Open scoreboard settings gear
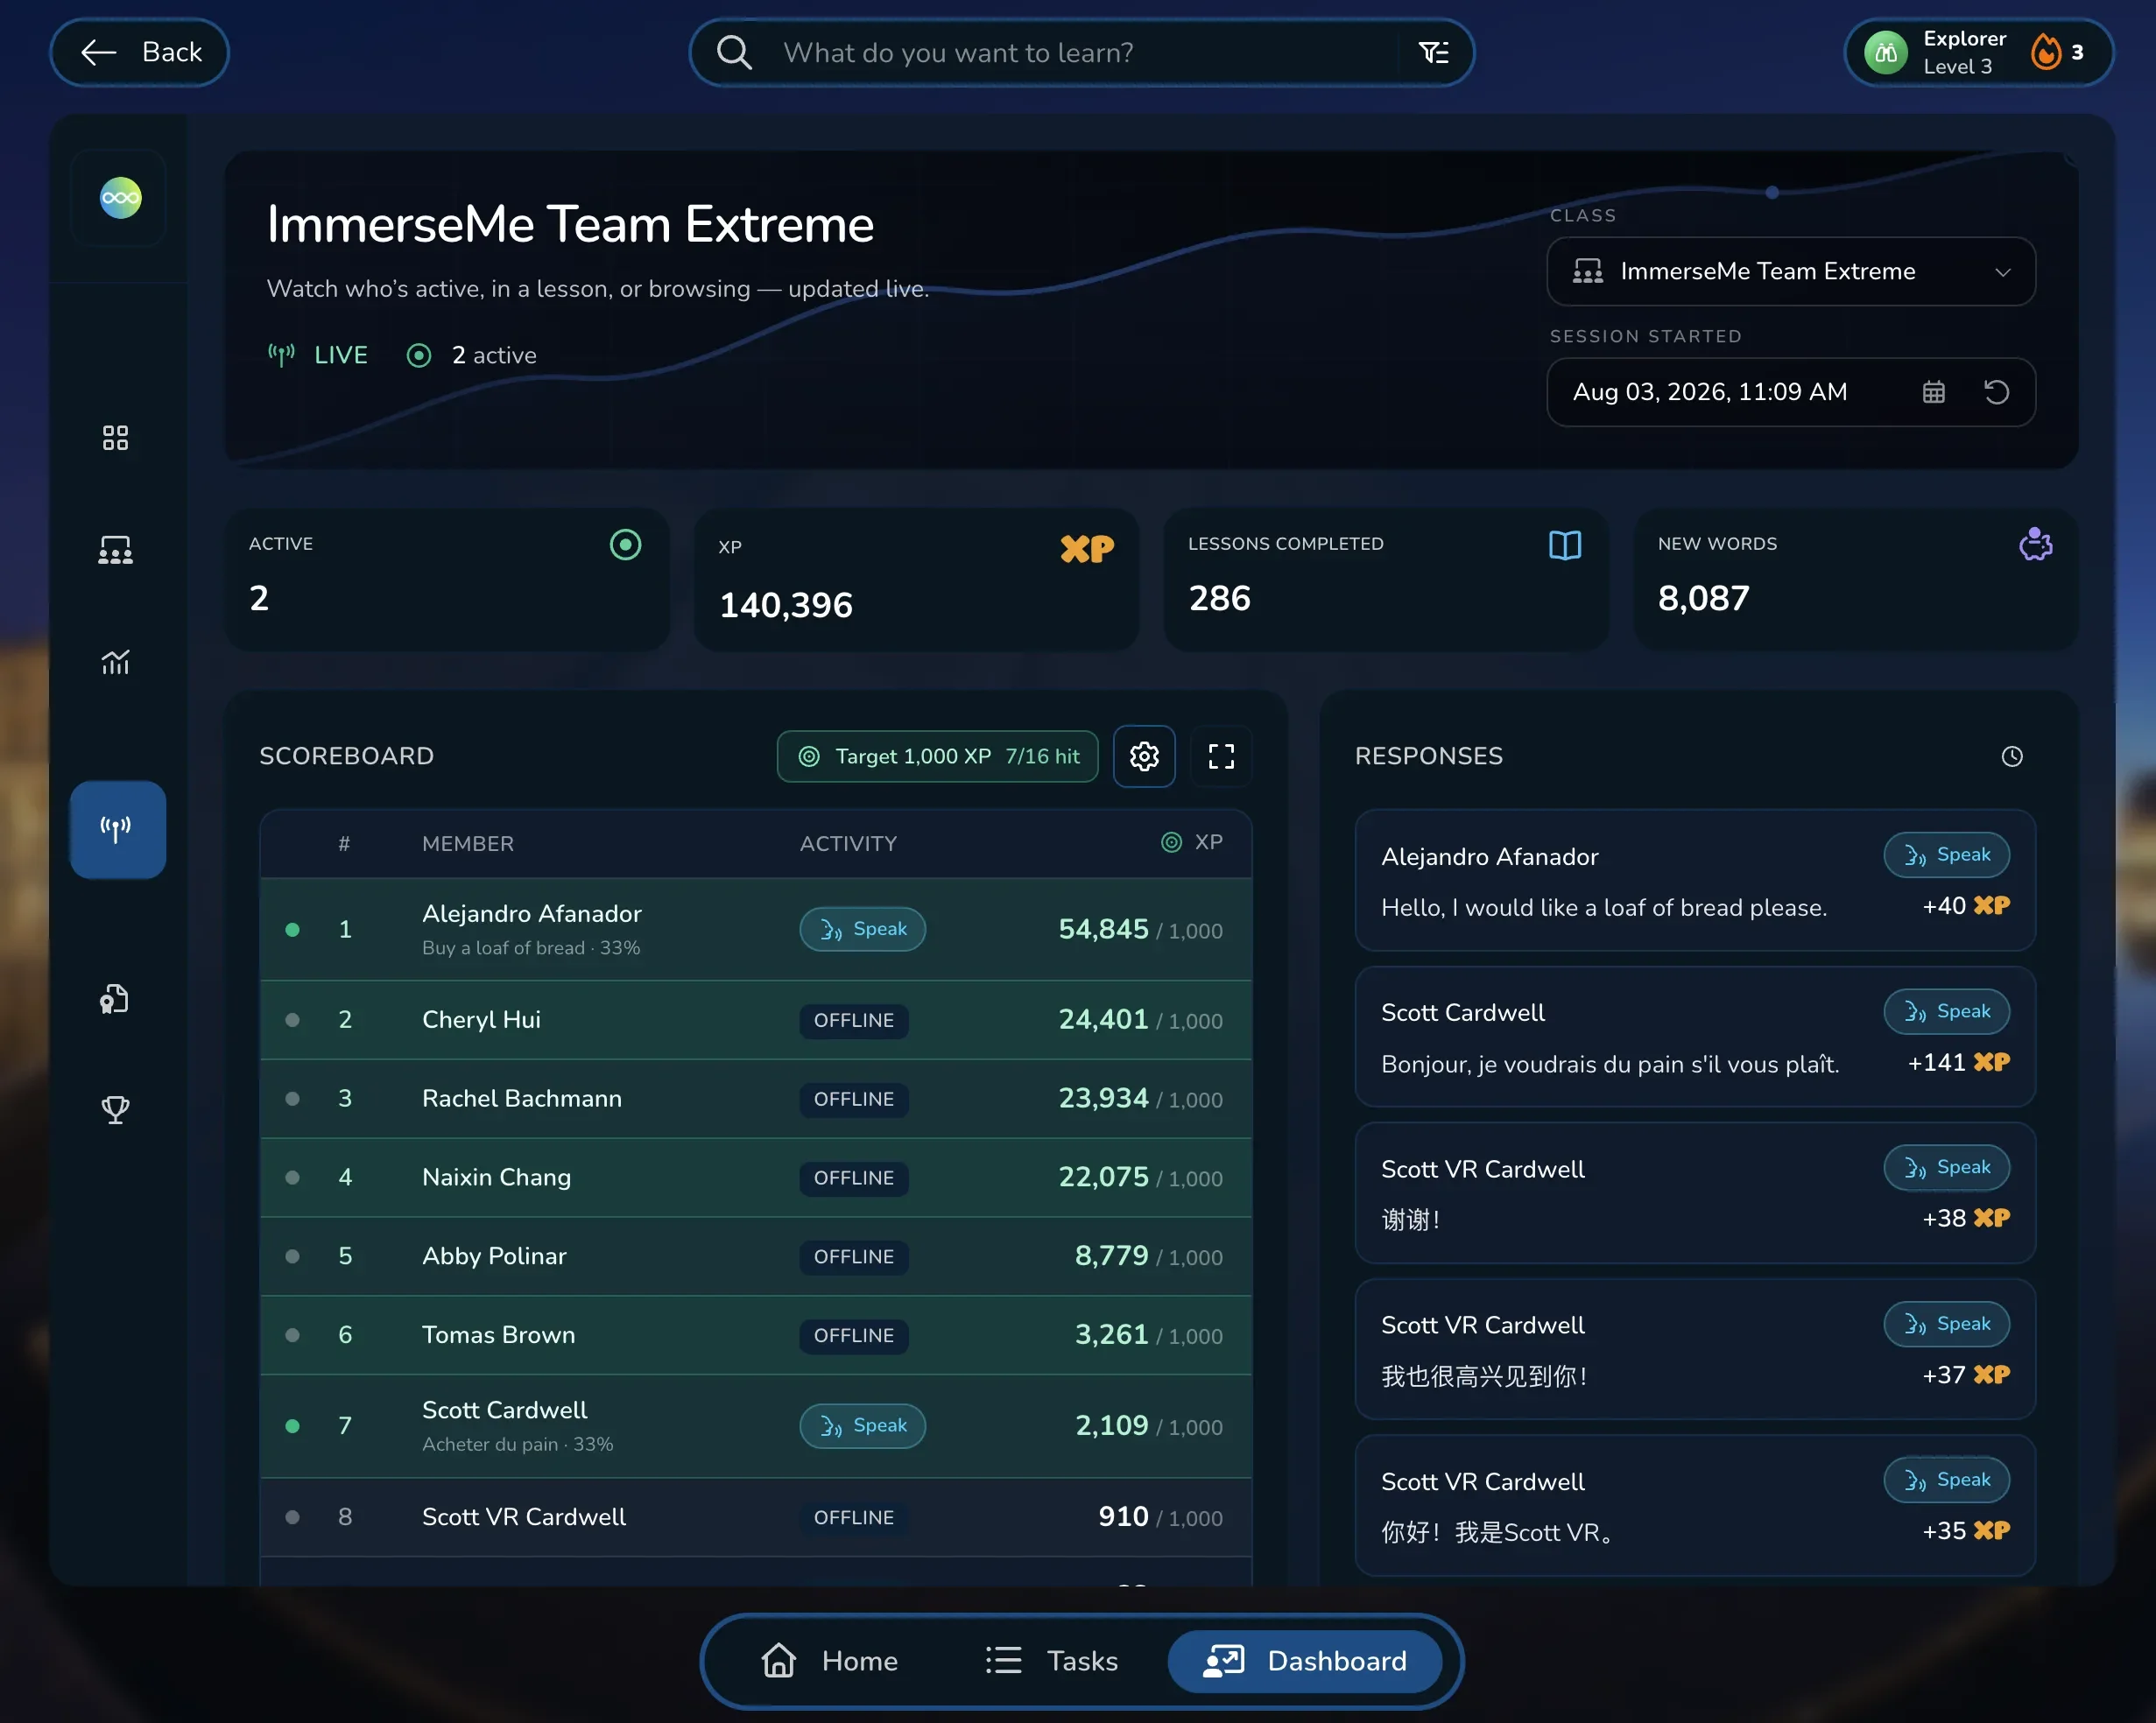Image resolution: width=2156 pixels, height=1723 pixels. (1144, 756)
